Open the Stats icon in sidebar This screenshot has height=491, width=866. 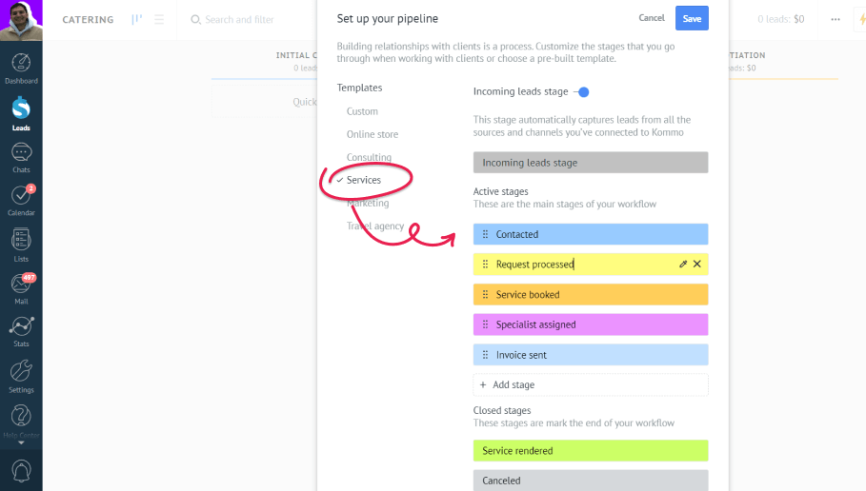pyautogui.click(x=21, y=331)
